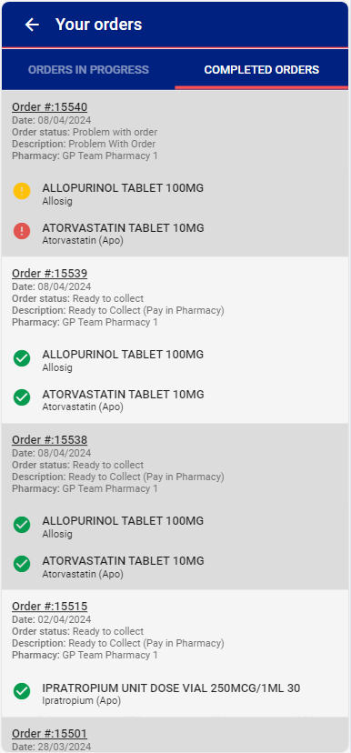Open Order #:15501 link

(x=49, y=734)
